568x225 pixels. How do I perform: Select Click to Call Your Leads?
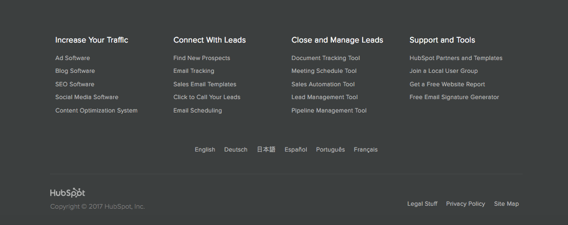(x=206, y=97)
